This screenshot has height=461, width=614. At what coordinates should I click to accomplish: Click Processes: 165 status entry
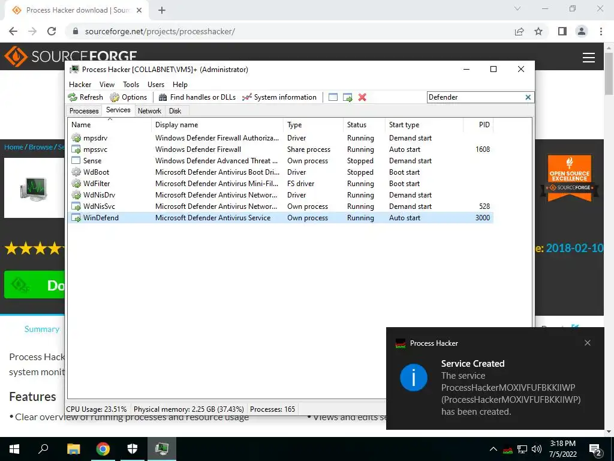(x=273, y=409)
